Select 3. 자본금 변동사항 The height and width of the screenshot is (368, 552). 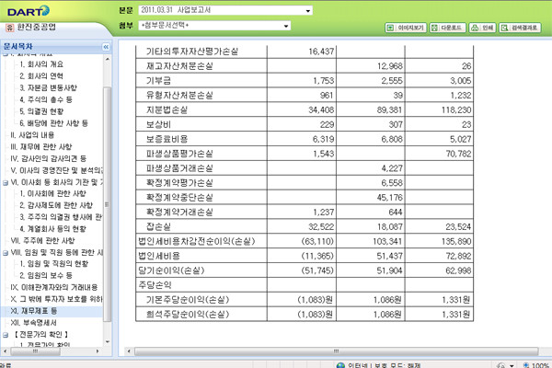tap(48, 87)
